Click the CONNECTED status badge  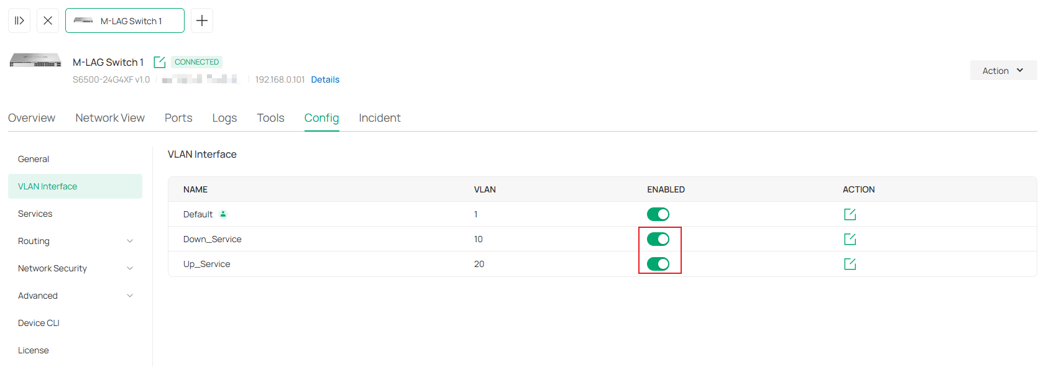[x=196, y=61]
